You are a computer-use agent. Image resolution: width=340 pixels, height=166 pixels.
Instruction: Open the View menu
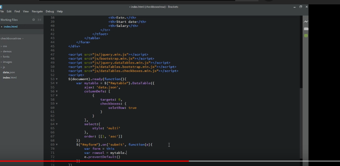point(26,11)
